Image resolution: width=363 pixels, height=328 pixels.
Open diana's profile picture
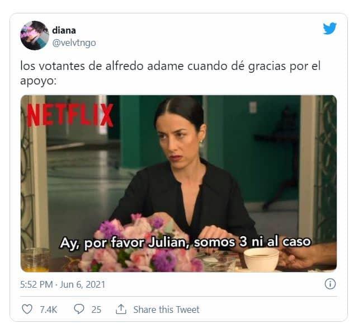coord(35,35)
